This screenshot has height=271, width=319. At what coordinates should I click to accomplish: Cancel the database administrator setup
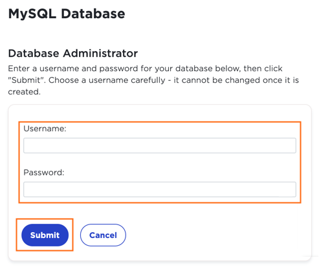pos(103,235)
